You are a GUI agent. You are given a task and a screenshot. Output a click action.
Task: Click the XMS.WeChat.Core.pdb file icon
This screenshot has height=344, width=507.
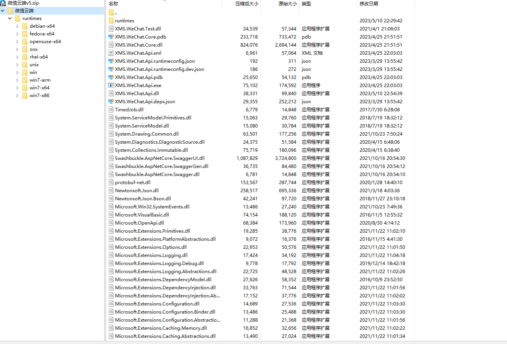pyautogui.click(x=111, y=37)
